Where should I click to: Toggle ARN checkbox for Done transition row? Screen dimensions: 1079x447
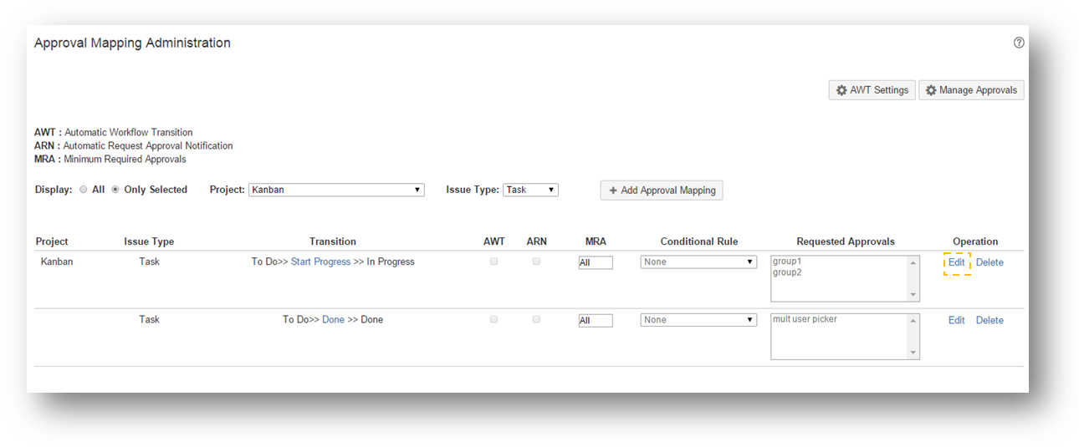click(x=536, y=319)
